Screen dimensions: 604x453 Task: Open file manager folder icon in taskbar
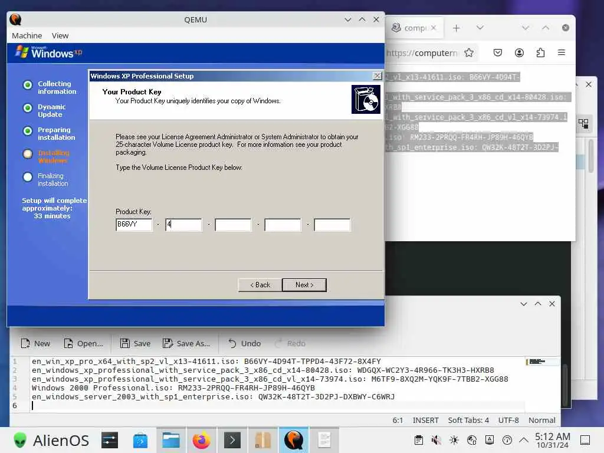[171, 440]
